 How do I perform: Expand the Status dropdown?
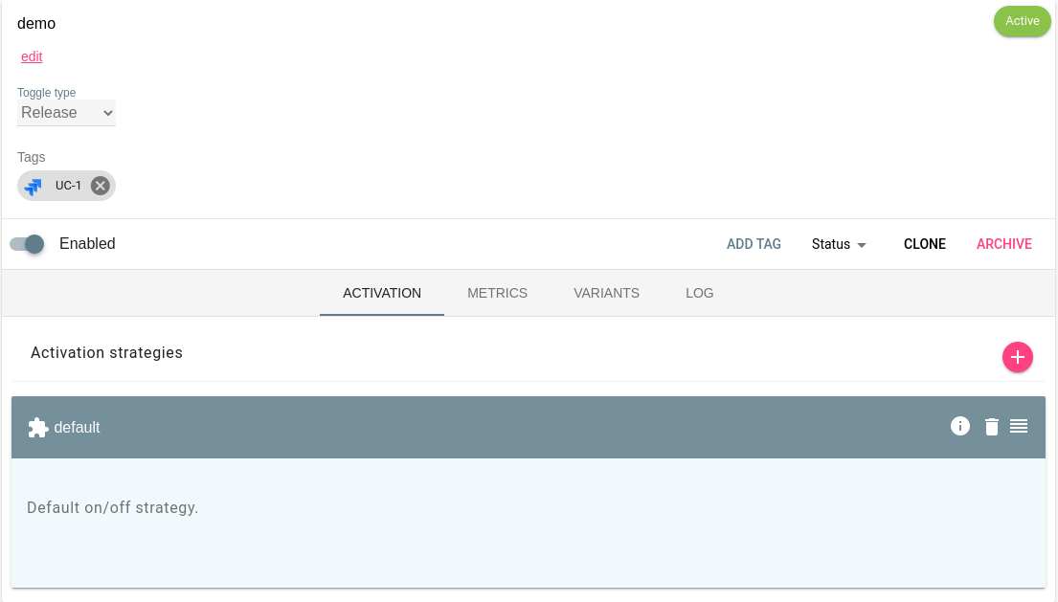[x=829, y=244]
